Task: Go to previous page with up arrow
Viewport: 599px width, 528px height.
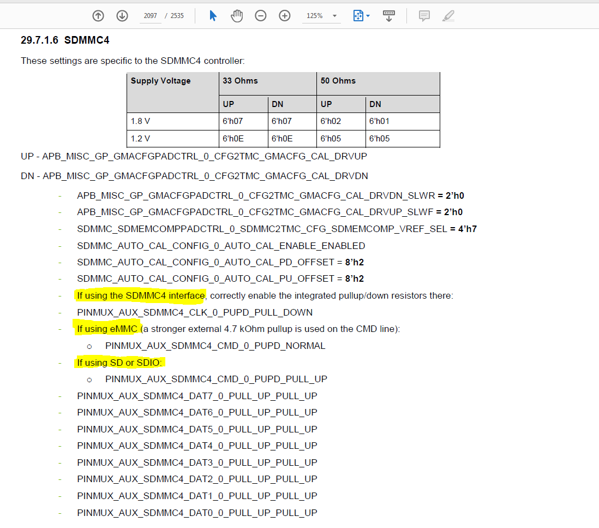Action: point(98,16)
